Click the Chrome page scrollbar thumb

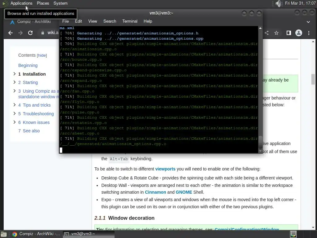click(x=313, y=79)
